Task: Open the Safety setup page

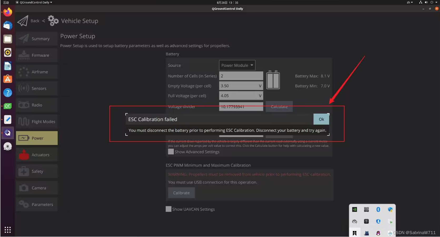Action: point(37,171)
